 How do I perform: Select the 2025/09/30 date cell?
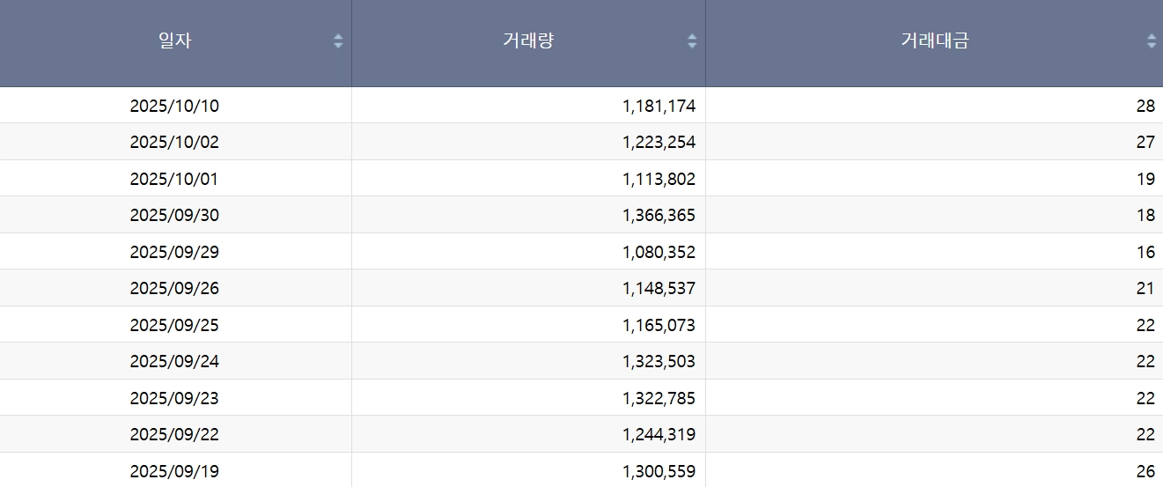coord(174,216)
